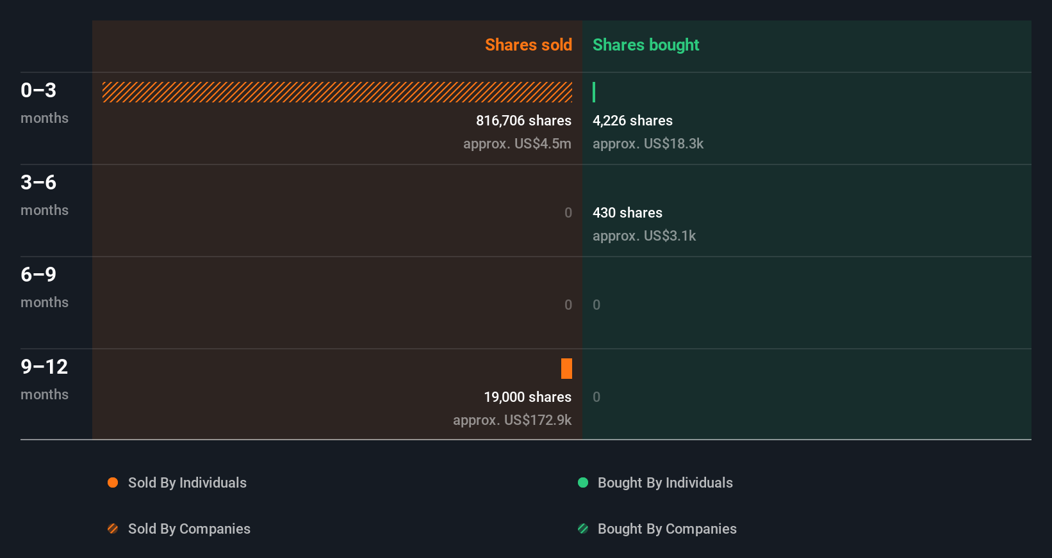Viewport: 1052px width, 558px height.
Task: Toggle the Bought By Individuals legend label
Action: (x=665, y=483)
